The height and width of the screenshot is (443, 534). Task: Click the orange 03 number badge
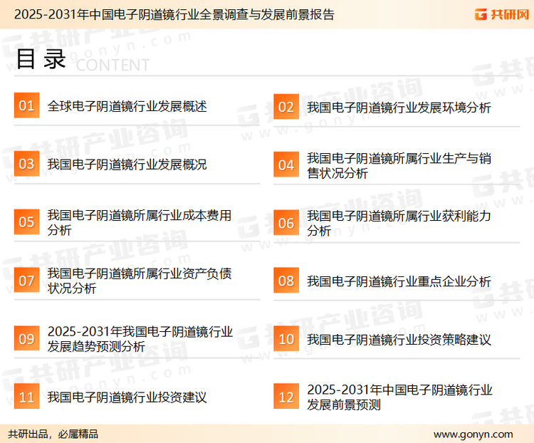click(26, 164)
